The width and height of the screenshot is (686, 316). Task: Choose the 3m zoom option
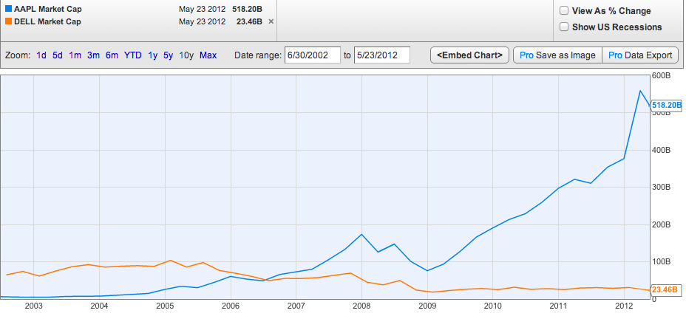point(93,55)
